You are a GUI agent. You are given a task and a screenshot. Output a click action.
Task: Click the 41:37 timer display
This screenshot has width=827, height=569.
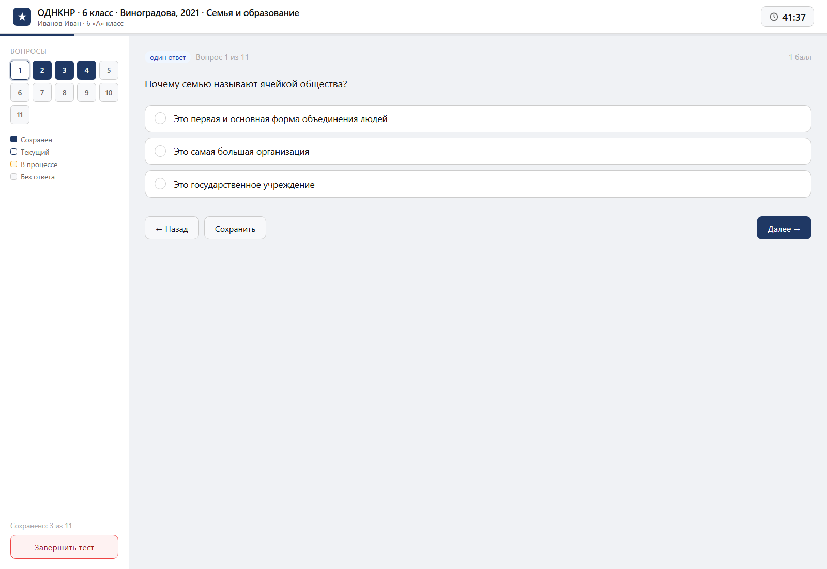[x=787, y=17]
